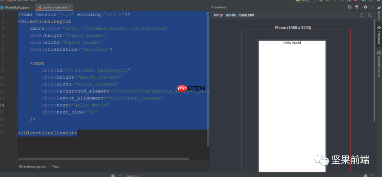Image resolution: width=382 pixels, height=177 pixels.
Task: Click line number 7 in gutter
Action: [3, 56]
